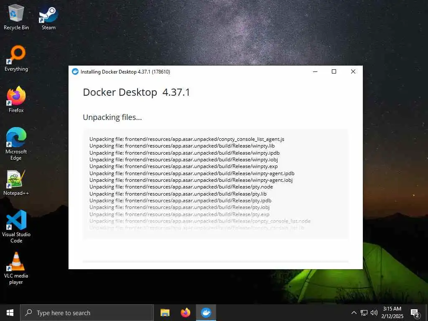
Task: Select the VLC media player shortcut
Action: pos(16,268)
